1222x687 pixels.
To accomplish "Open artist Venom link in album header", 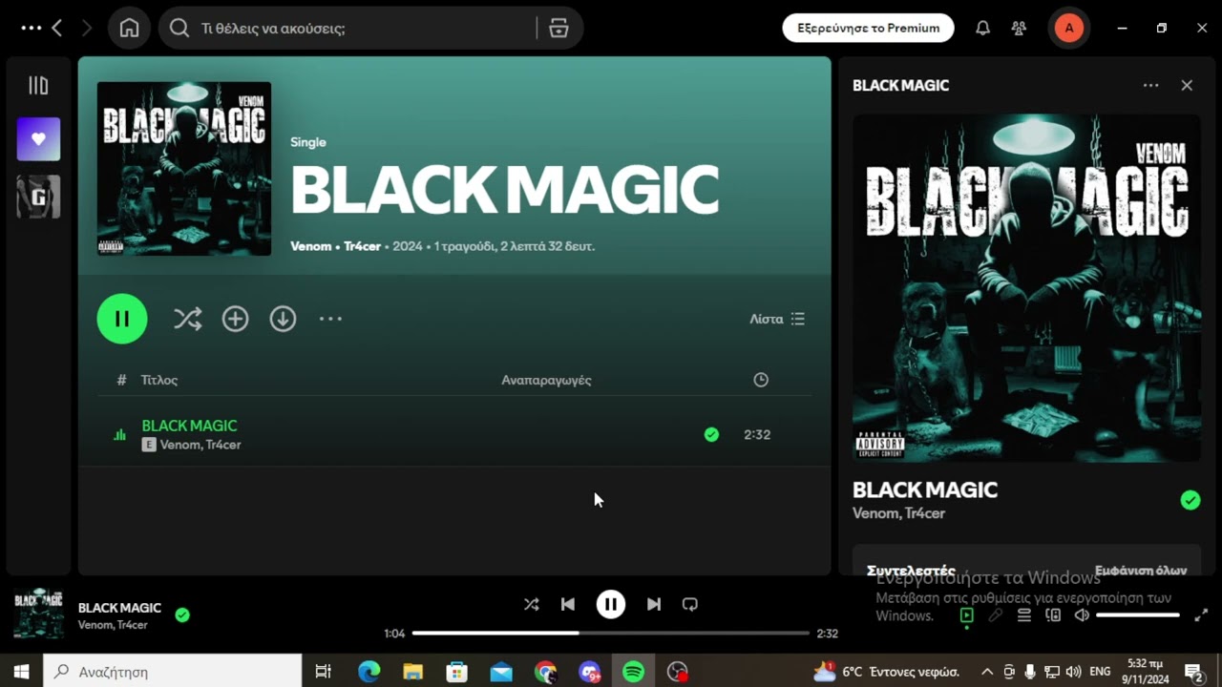I will pyautogui.click(x=310, y=246).
